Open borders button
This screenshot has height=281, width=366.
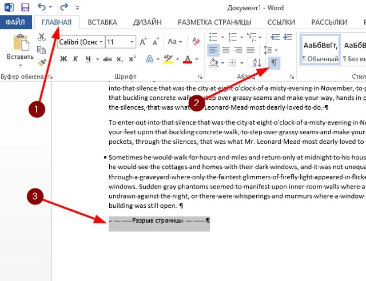(232, 62)
